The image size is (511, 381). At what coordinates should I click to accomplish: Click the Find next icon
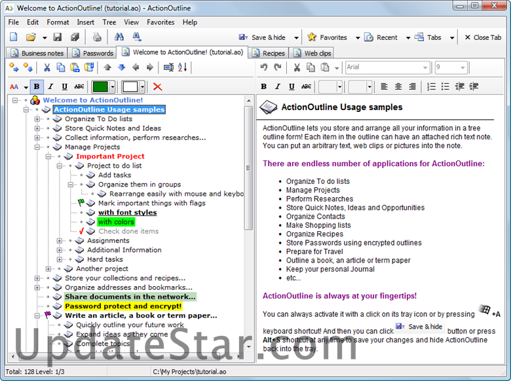(x=137, y=37)
